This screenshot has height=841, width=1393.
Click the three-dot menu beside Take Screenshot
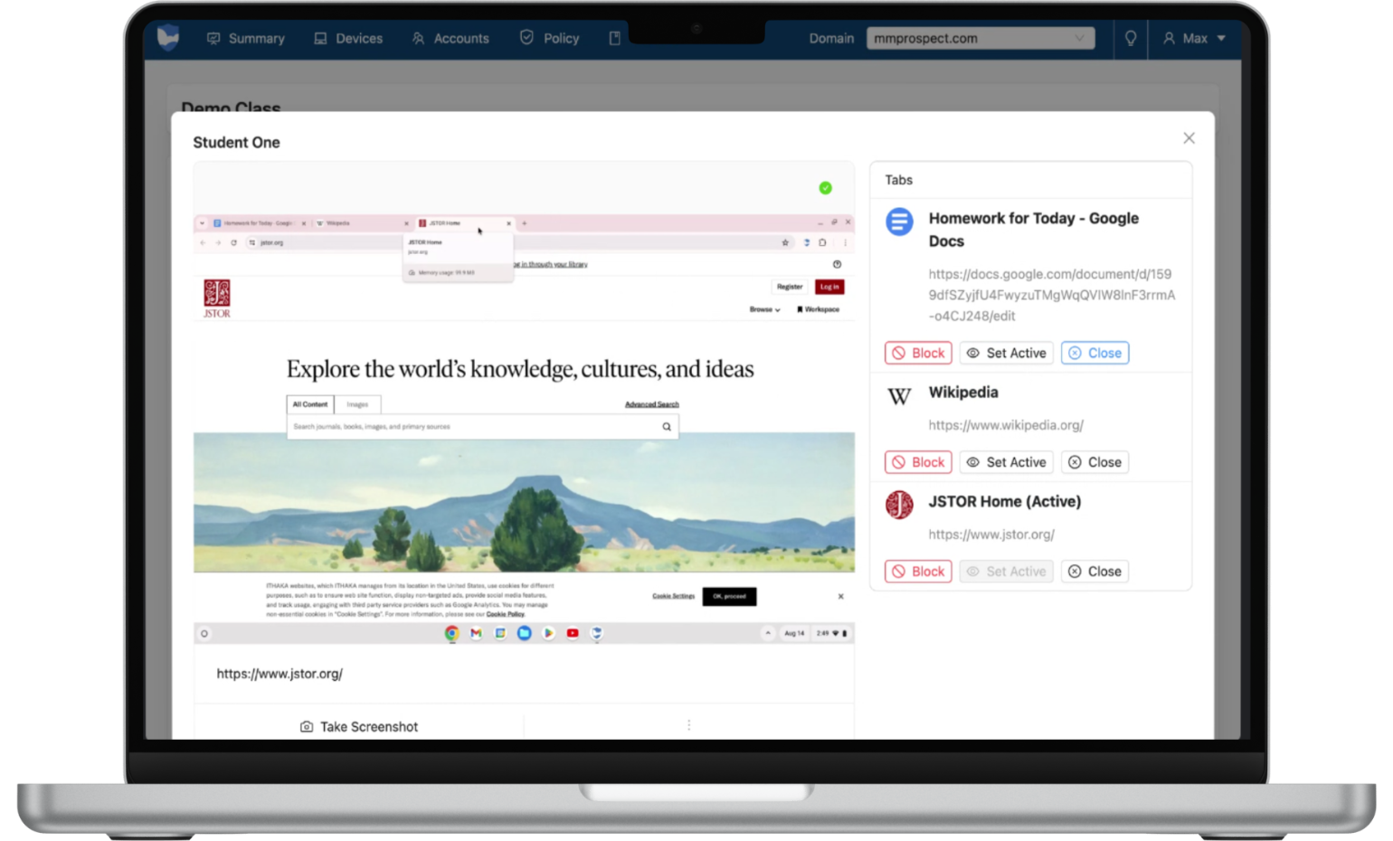coord(688,725)
